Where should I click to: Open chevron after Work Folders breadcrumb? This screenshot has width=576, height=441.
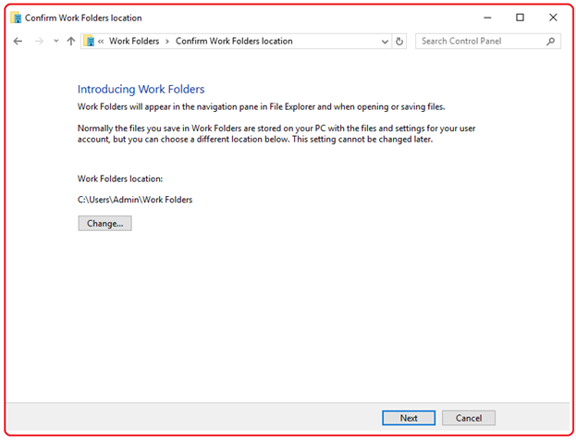coord(167,42)
